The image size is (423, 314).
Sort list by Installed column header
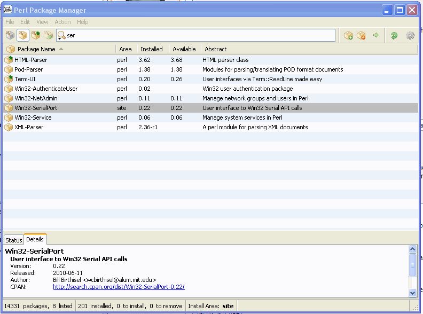pyautogui.click(x=152, y=49)
